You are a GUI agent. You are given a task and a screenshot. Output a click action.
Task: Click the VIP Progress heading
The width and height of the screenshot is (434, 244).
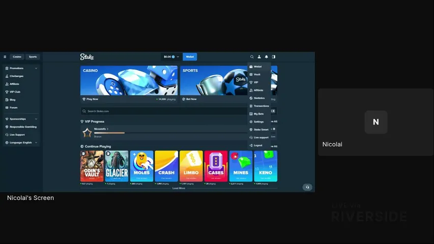coord(95,121)
